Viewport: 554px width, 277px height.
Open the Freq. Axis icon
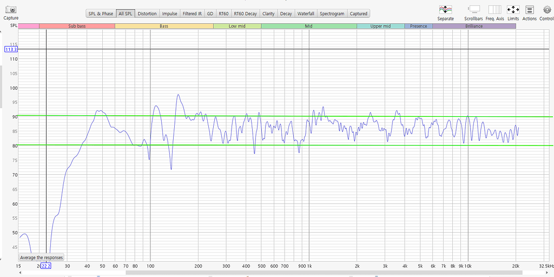click(494, 10)
